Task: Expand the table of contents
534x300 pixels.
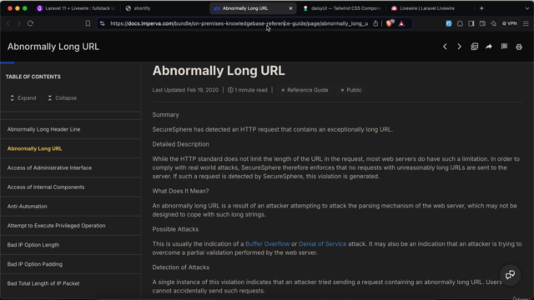Action: (x=23, y=98)
